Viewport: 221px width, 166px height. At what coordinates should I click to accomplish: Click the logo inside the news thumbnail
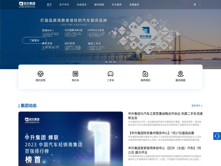point(32,120)
